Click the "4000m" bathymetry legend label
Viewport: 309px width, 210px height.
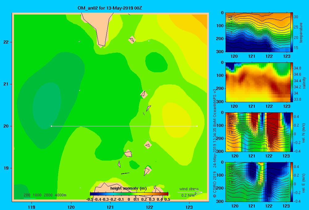[61, 195]
